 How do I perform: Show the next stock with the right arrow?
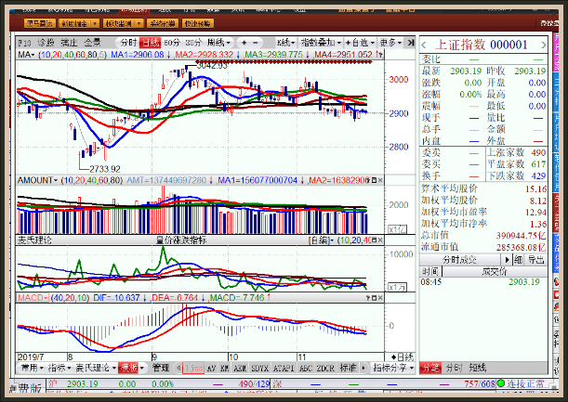543,45
